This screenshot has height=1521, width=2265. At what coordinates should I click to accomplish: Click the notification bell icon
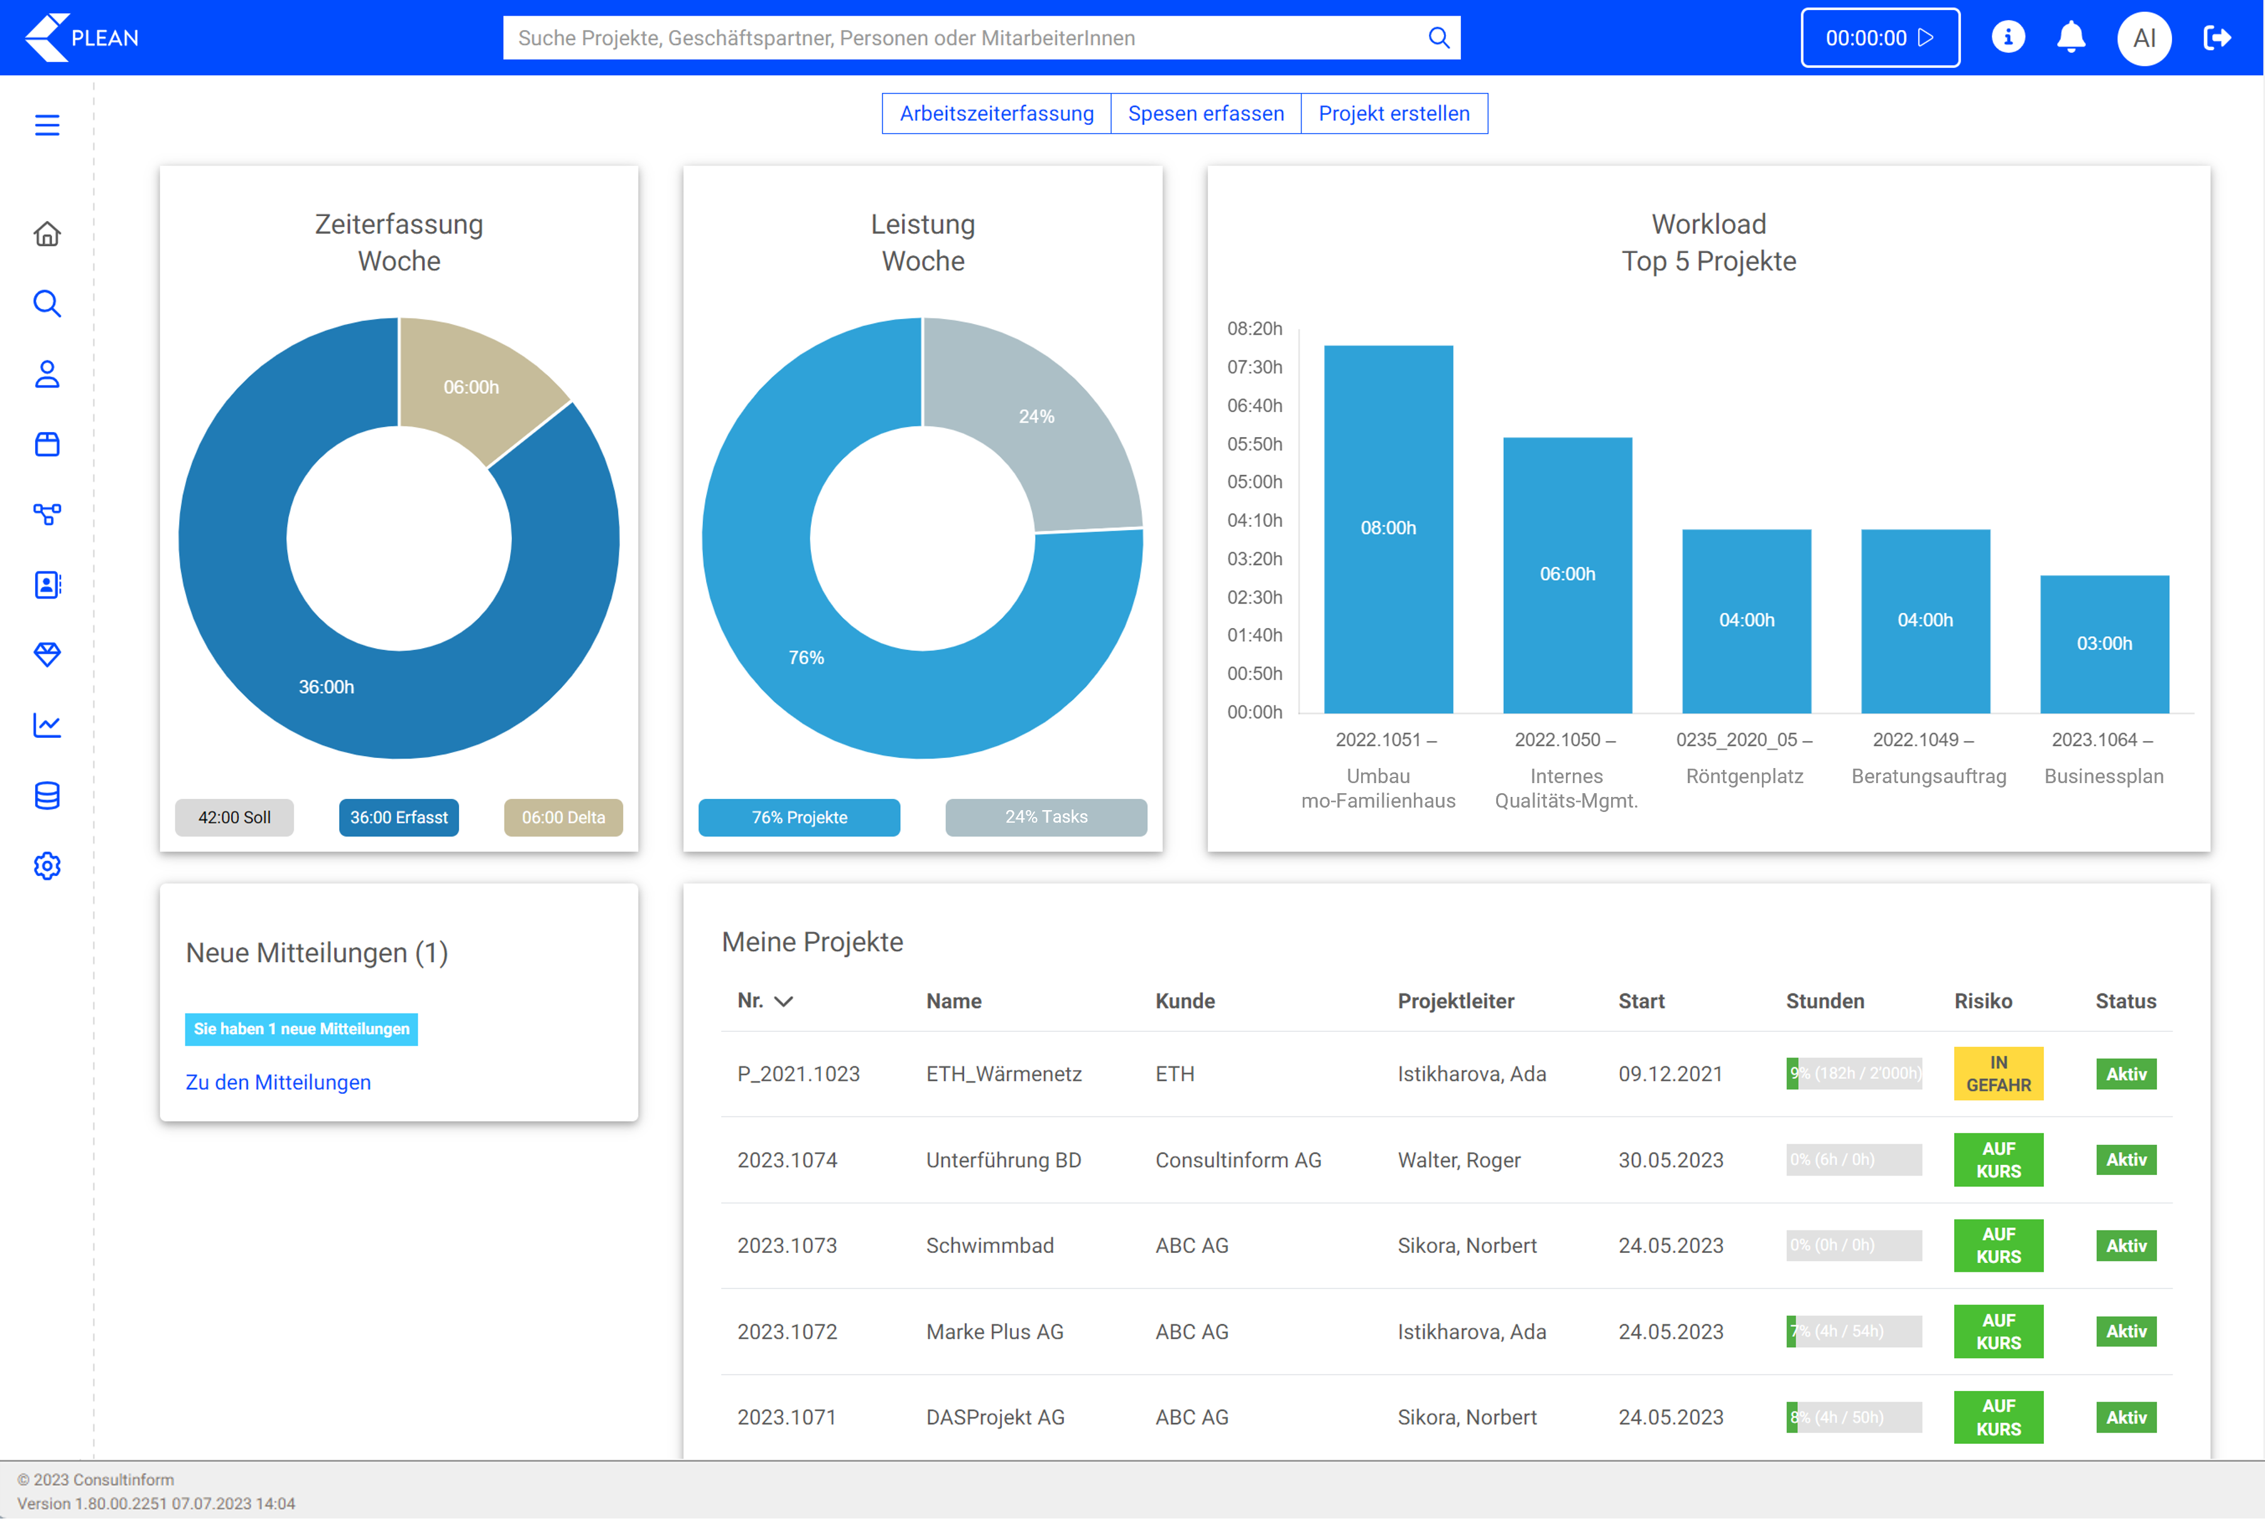2070,38
